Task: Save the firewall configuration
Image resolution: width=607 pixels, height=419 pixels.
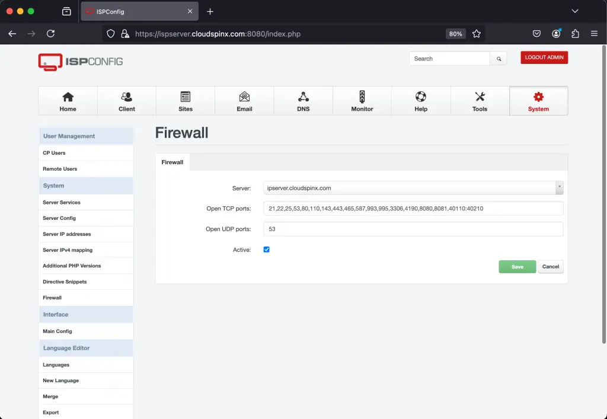Action: coord(516,267)
